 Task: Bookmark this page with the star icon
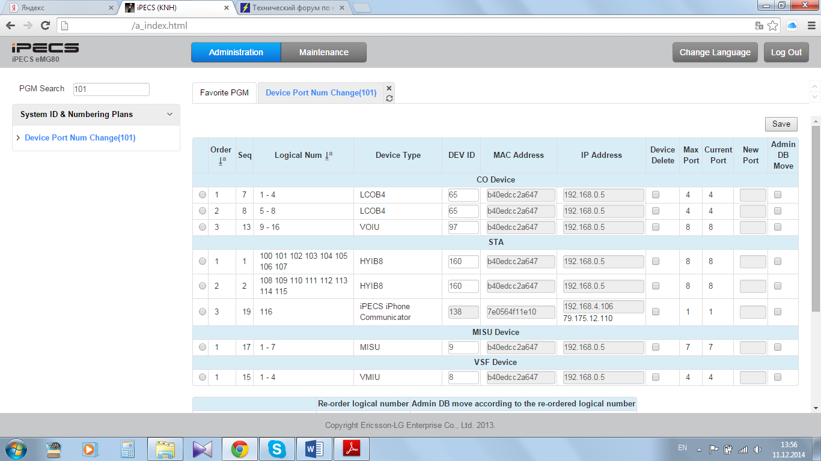773,25
